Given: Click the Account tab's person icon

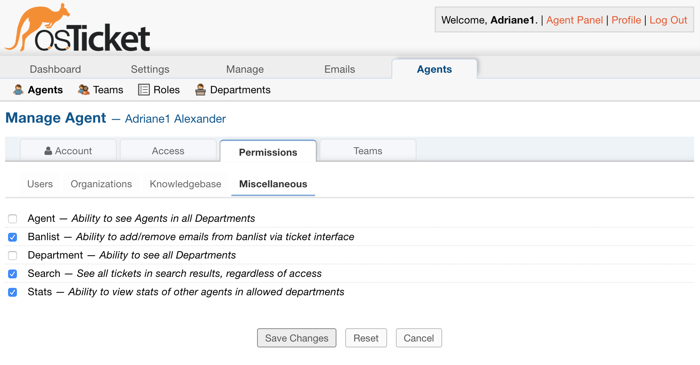Looking at the screenshot, I should (48, 151).
